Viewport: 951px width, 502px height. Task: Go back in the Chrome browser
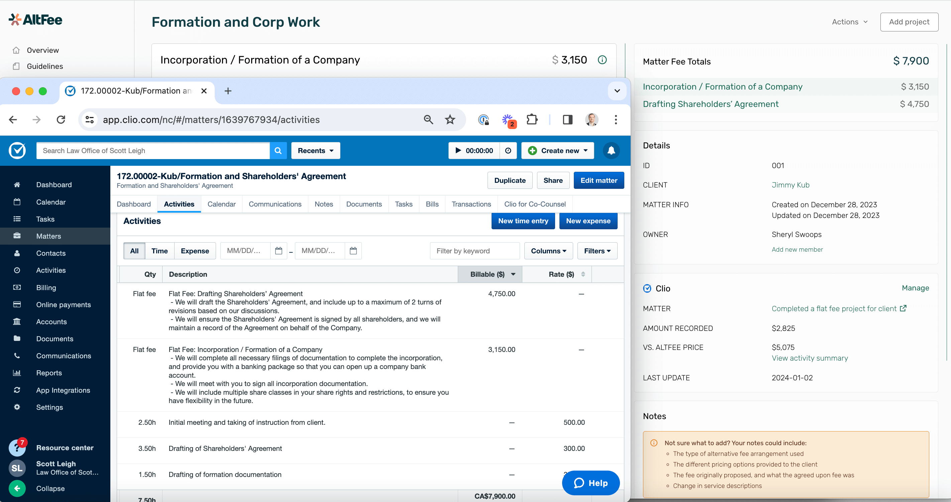pyautogui.click(x=13, y=120)
